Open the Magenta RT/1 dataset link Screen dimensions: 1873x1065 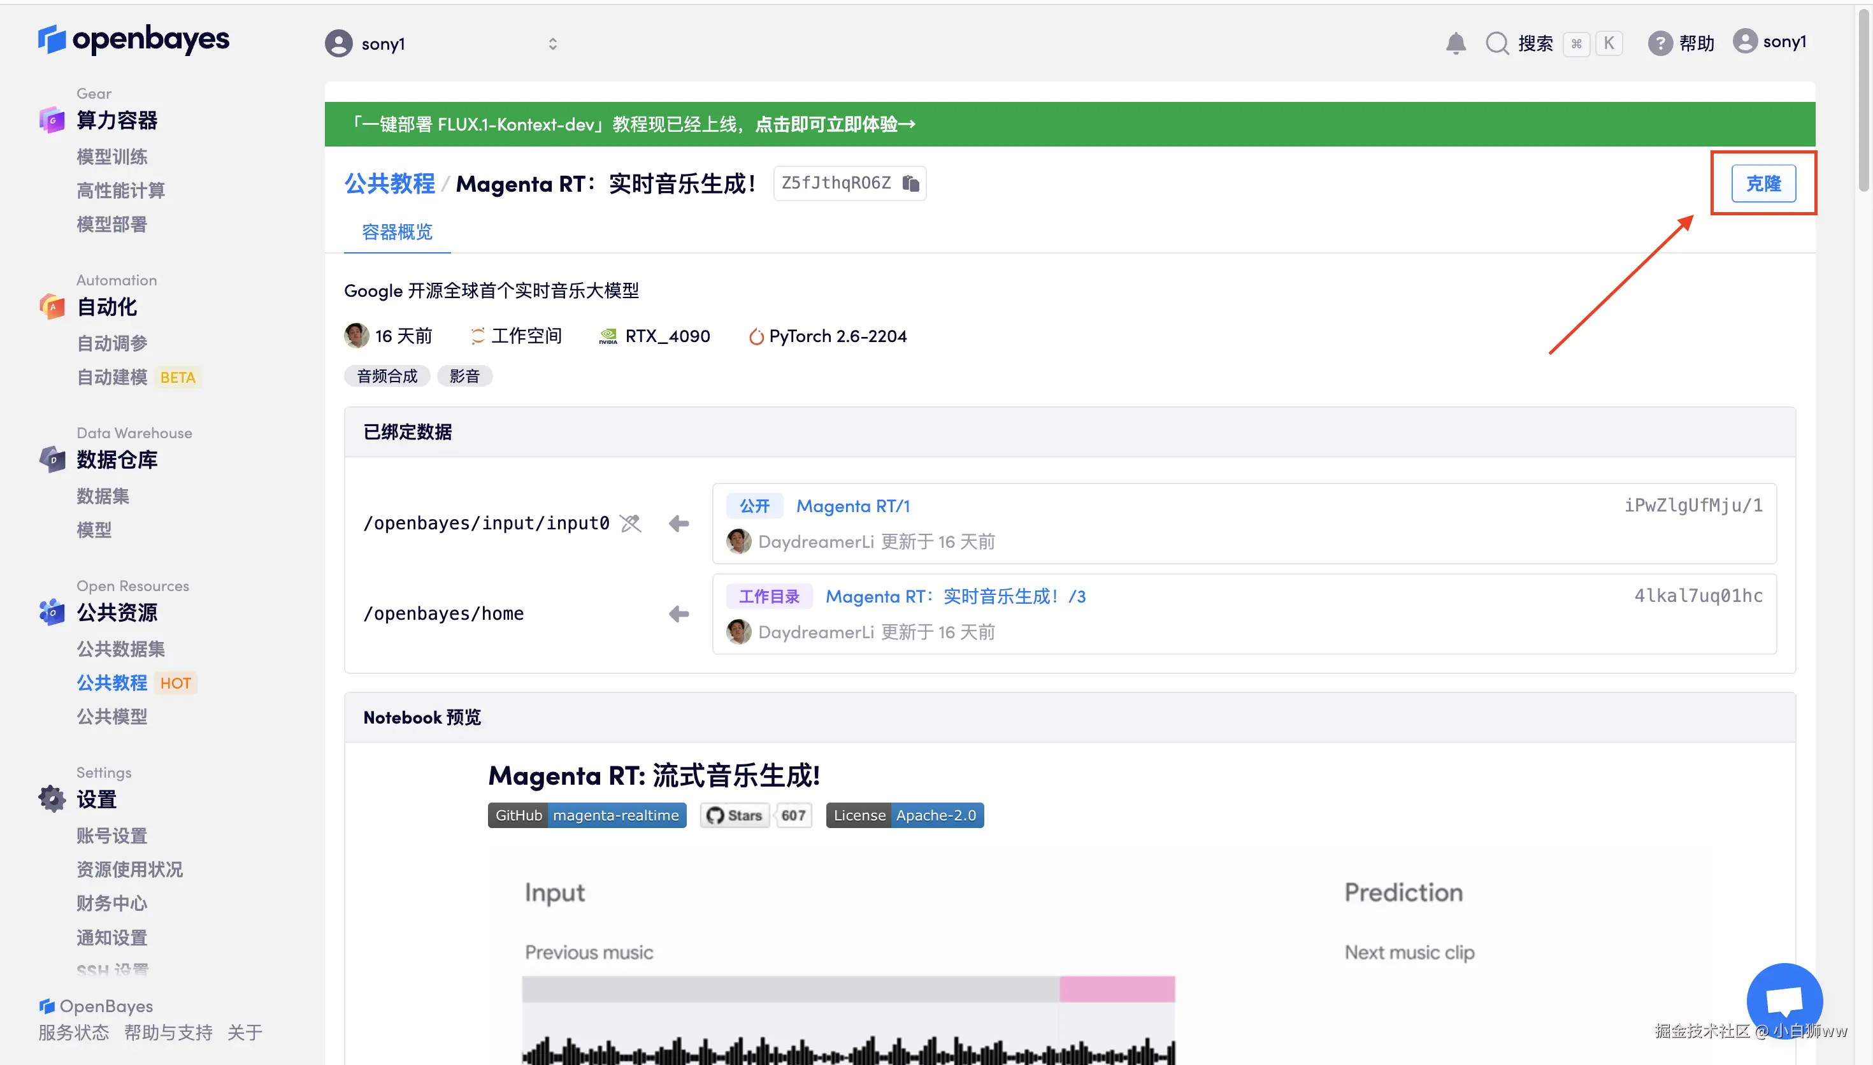coord(853,506)
